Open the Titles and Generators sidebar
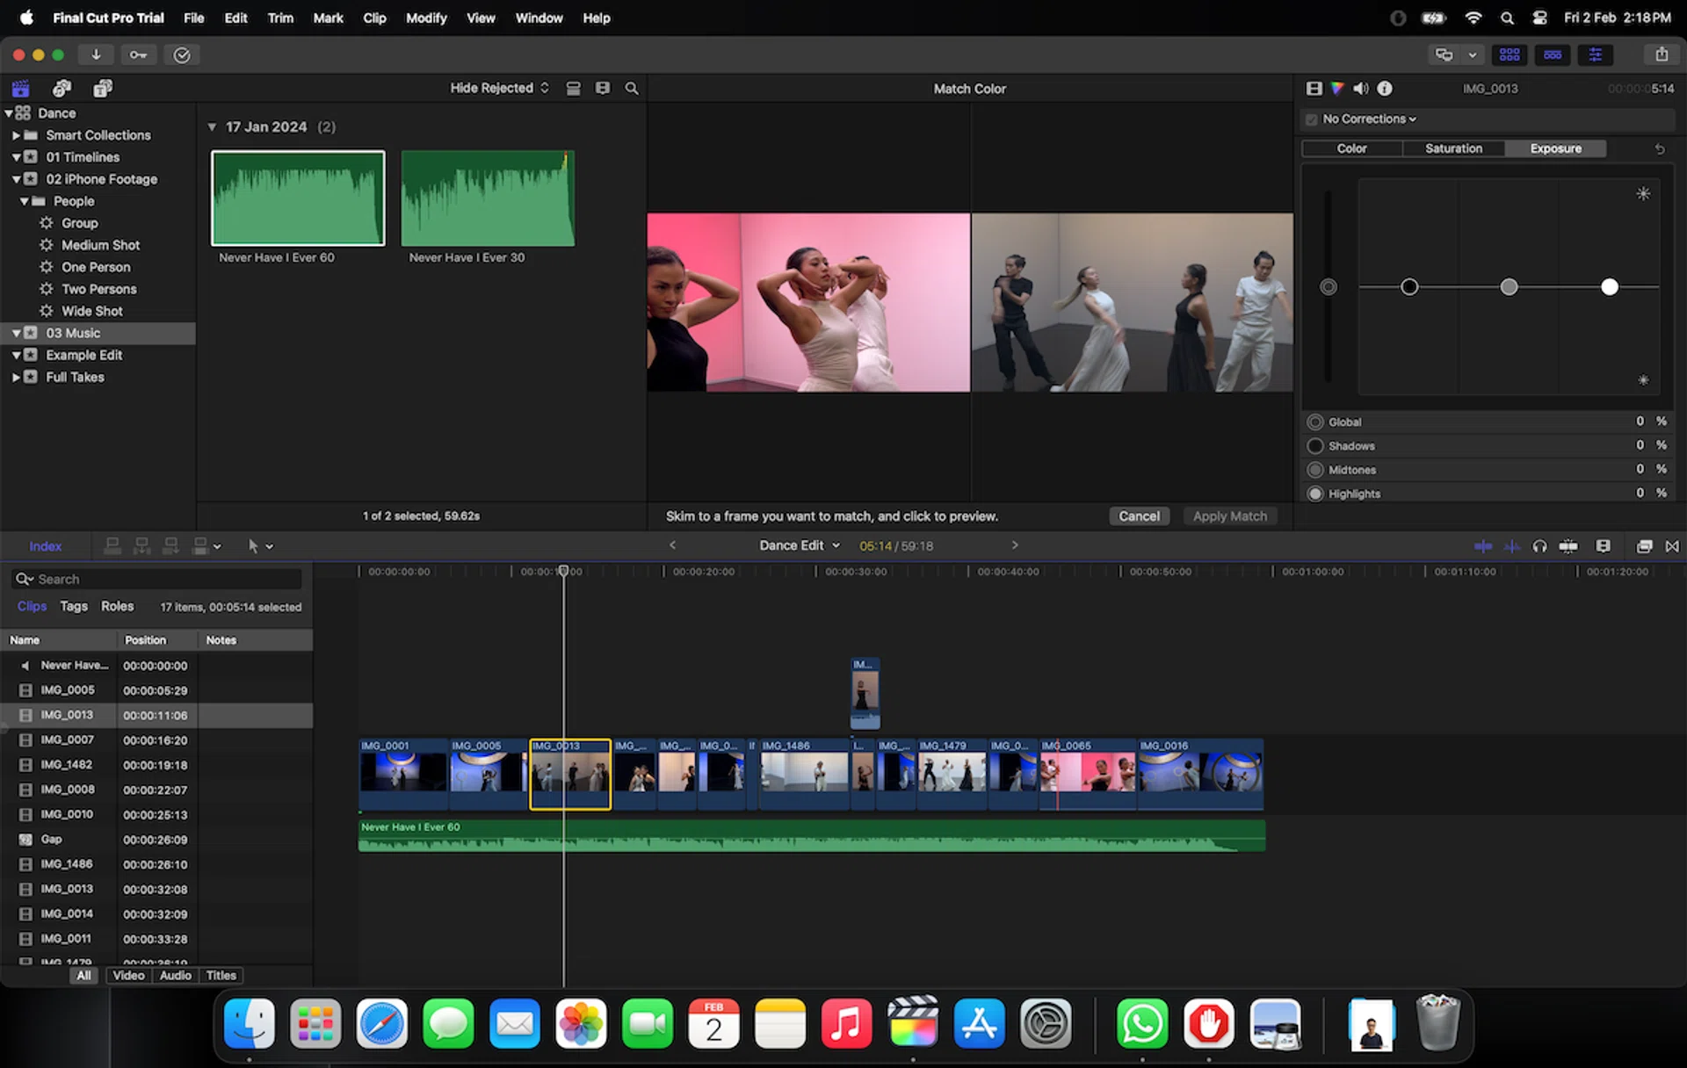Screen dimensions: 1687x1068 tap(102, 88)
